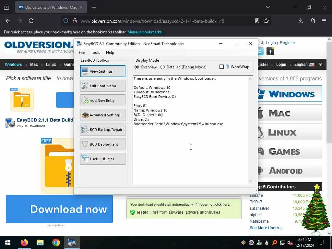Click the network tray icon
Screen dimensions: 332x249
pos(282,243)
